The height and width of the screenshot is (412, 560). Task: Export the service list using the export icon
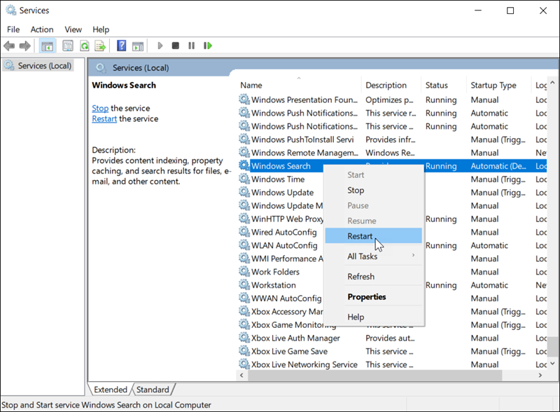coord(100,46)
